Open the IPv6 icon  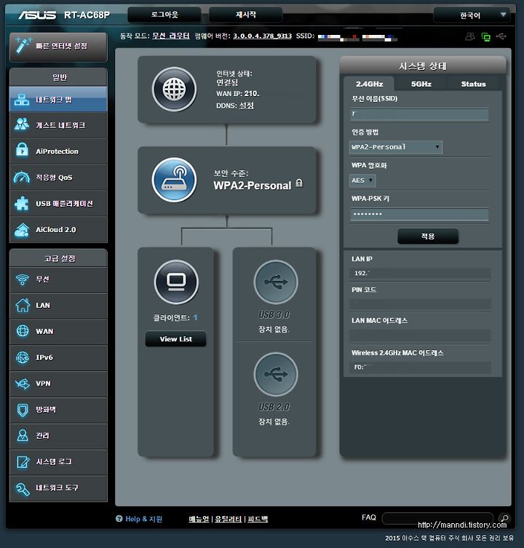[23, 357]
